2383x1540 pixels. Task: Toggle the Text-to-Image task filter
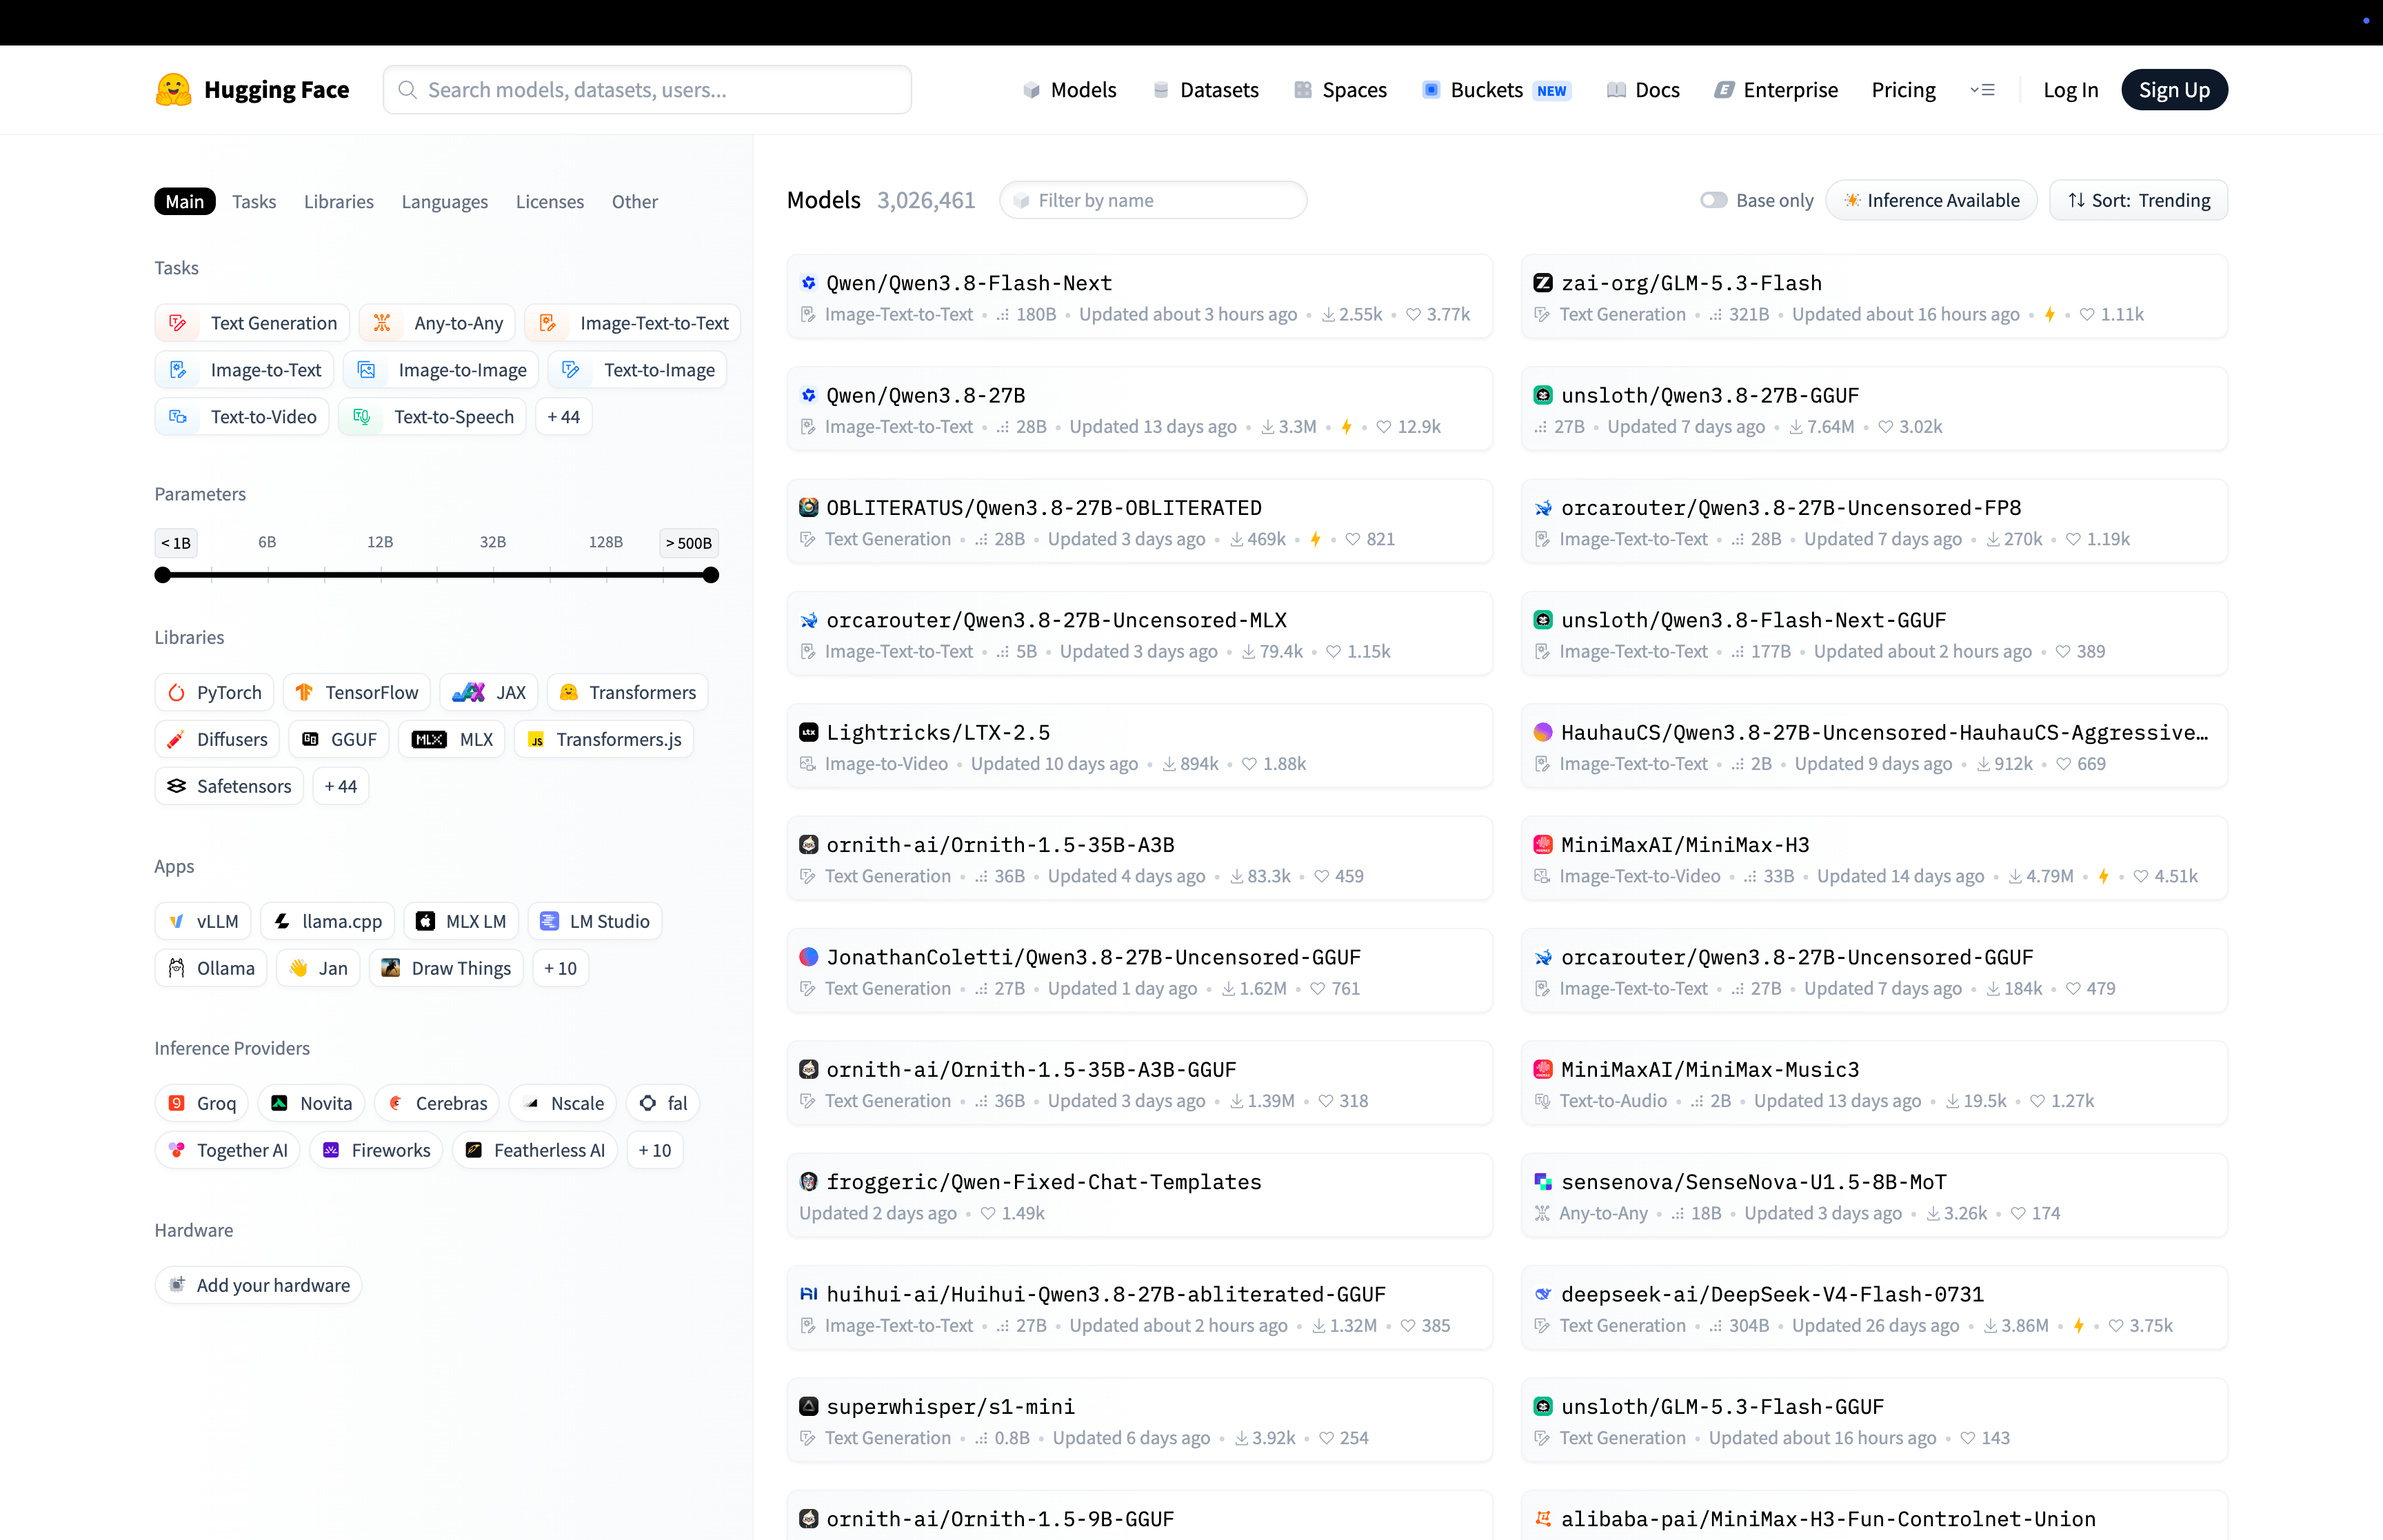click(638, 370)
